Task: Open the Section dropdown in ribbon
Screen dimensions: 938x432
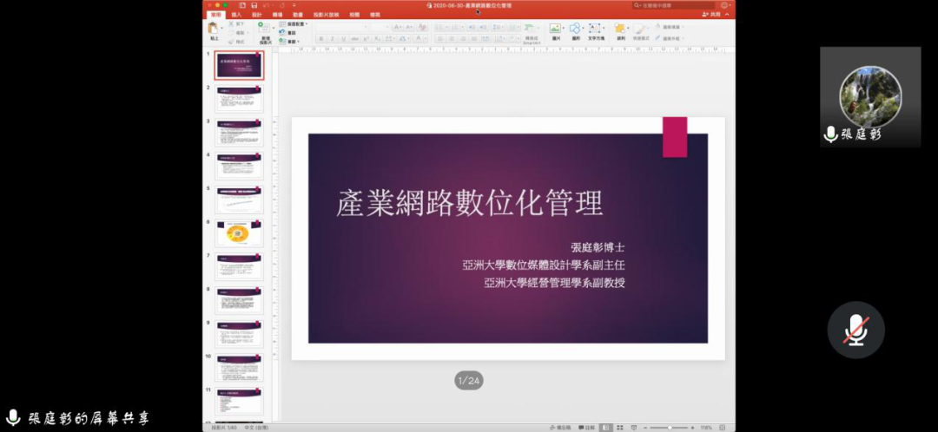Action: pyautogui.click(x=289, y=42)
